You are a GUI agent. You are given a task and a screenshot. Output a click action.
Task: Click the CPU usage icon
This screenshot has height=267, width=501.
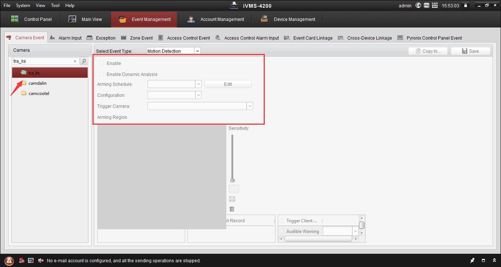427,6
